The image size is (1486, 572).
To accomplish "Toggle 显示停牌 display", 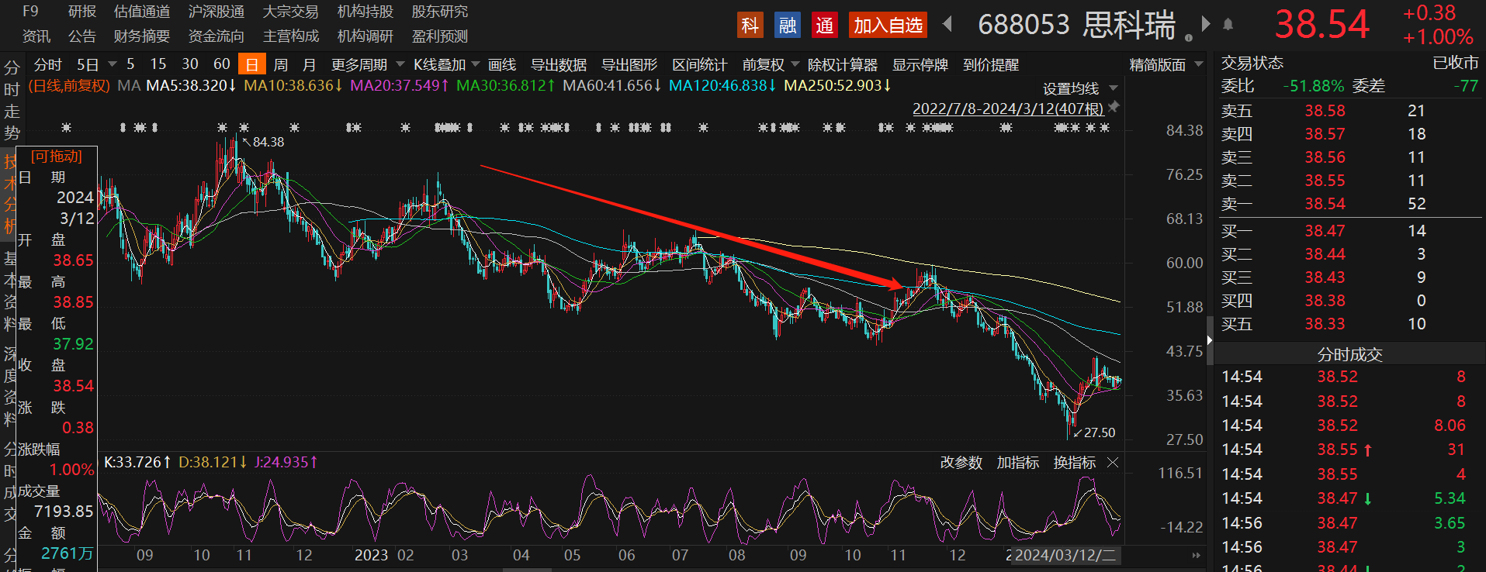I will tap(920, 65).
